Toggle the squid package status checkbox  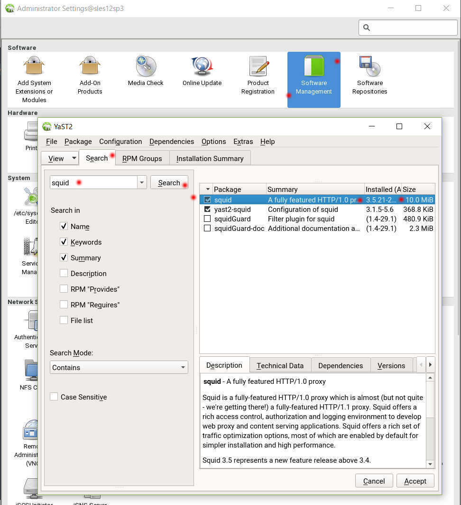tap(207, 200)
